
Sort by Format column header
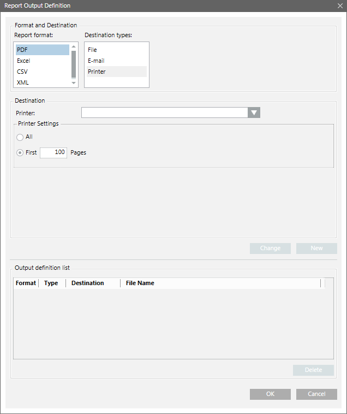click(26, 283)
